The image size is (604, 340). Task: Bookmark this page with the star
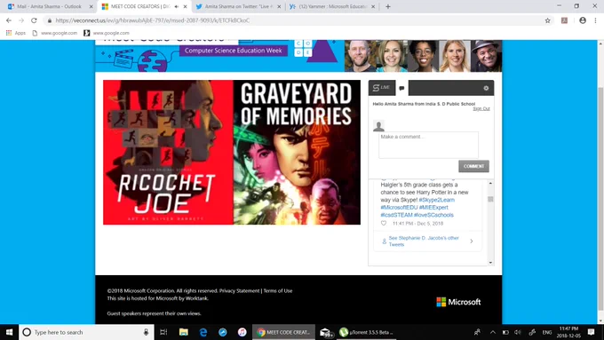pos(547,20)
